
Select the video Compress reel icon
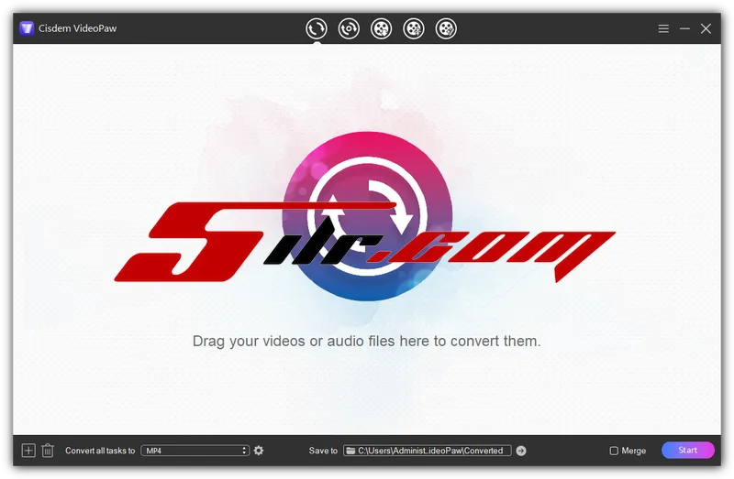(x=414, y=28)
